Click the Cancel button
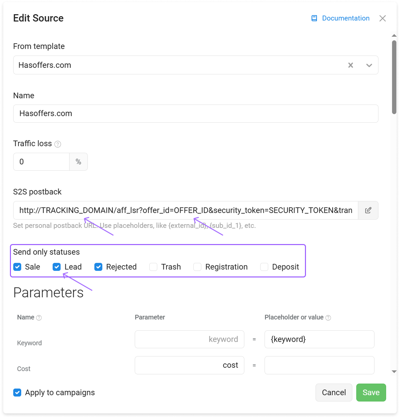400x418 pixels. pos(334,393)
